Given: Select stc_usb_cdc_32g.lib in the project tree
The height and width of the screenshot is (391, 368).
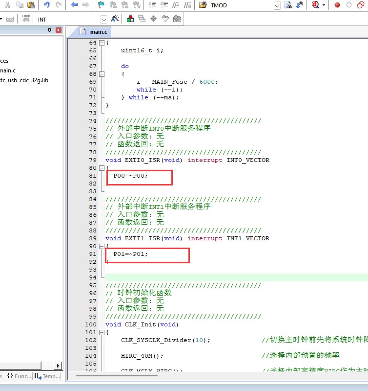Looking at the screenshot, I should pos(24,80).
